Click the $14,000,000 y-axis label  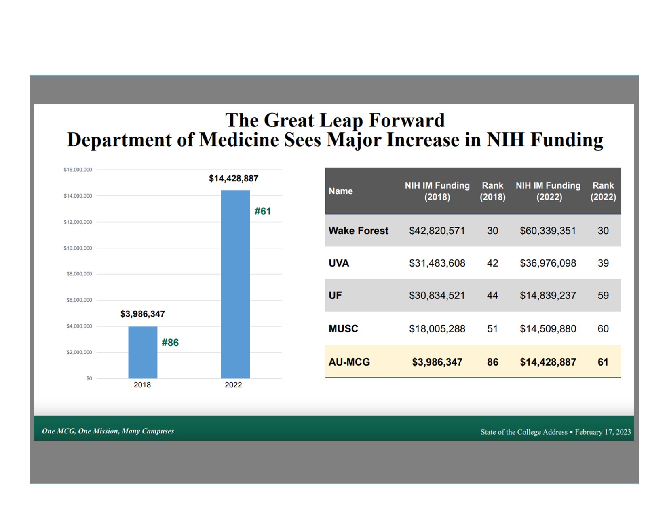[78, 196]
